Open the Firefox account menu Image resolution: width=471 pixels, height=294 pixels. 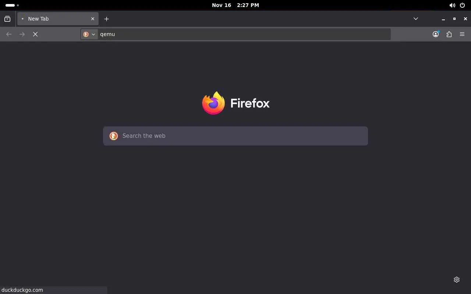tap(436, 34)
